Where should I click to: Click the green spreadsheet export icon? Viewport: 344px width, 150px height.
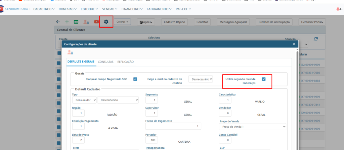click(x=76, y=22)
